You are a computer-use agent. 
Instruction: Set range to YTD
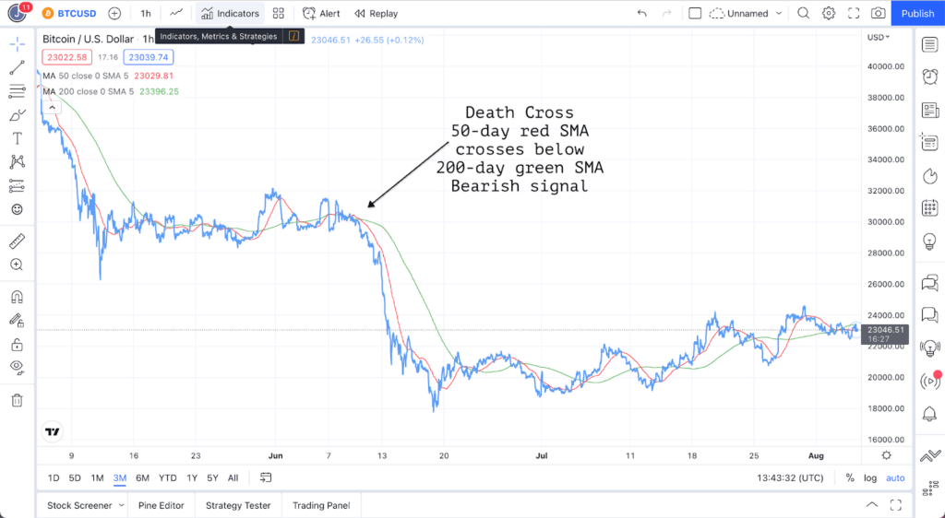[x=168, y=477]
